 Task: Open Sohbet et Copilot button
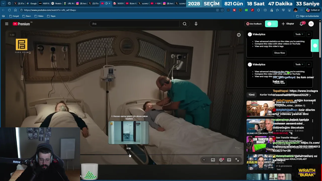click(313, 10)
